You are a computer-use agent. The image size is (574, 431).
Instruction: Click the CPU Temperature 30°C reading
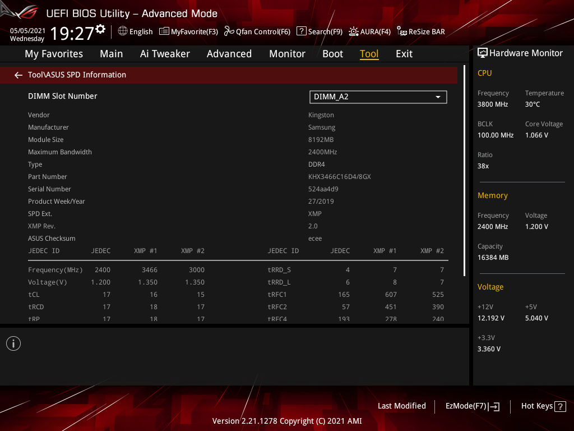point(533,104)
